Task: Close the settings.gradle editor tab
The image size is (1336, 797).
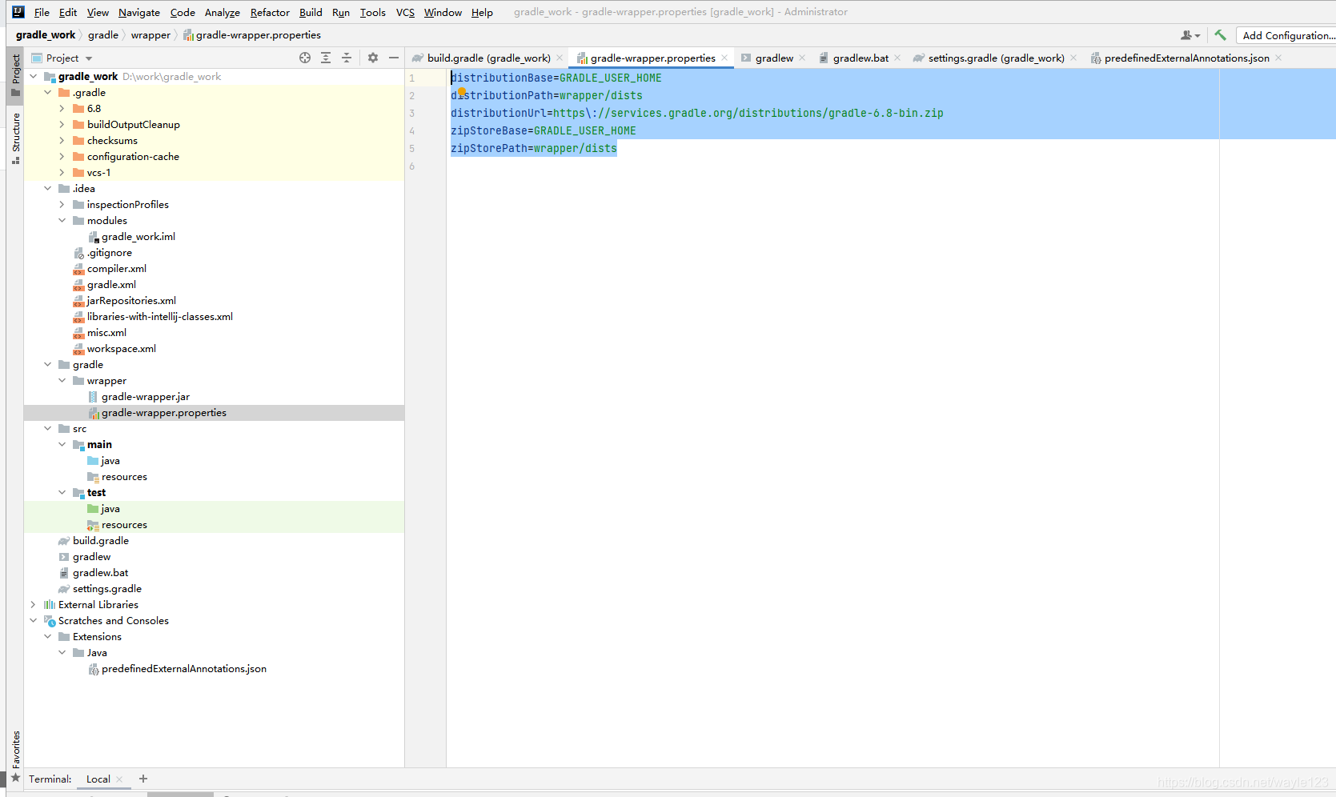Action: (x=1073, y=58)
